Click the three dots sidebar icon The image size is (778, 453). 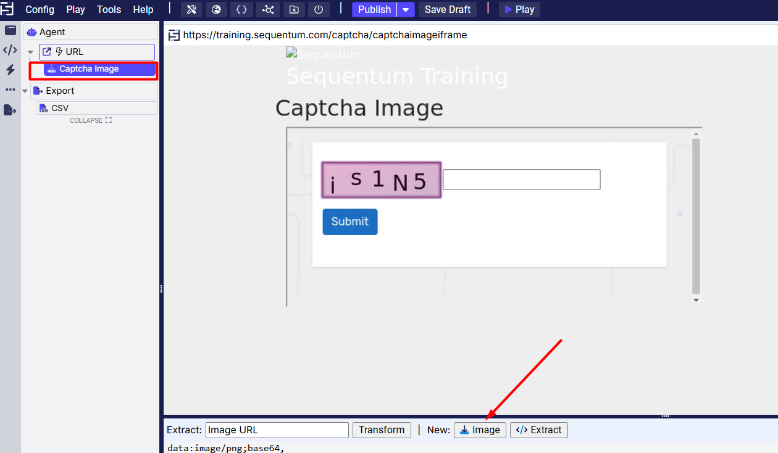point(10,89)
